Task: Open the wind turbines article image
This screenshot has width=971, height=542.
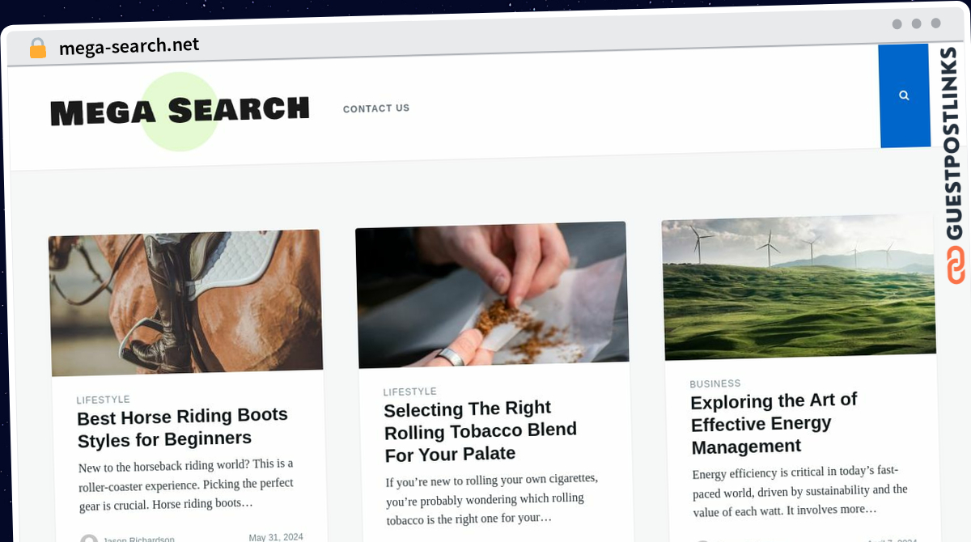Action: (799, 287)
